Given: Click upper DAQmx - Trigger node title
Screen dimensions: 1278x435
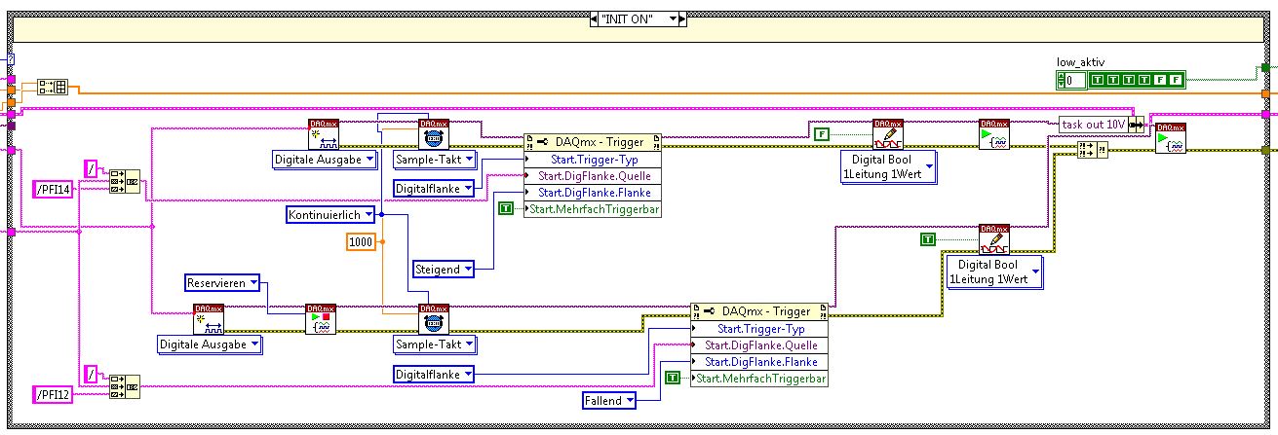Looking at the screenshot, I should point(600,142).
